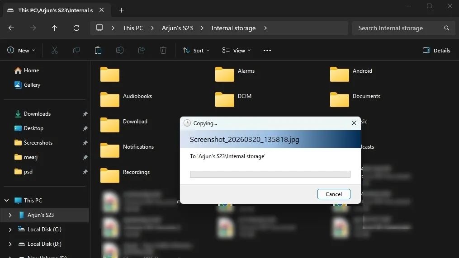The image size is (459, 258).
Task: Collapse the This PC tree node
Action: pos(6,200)
